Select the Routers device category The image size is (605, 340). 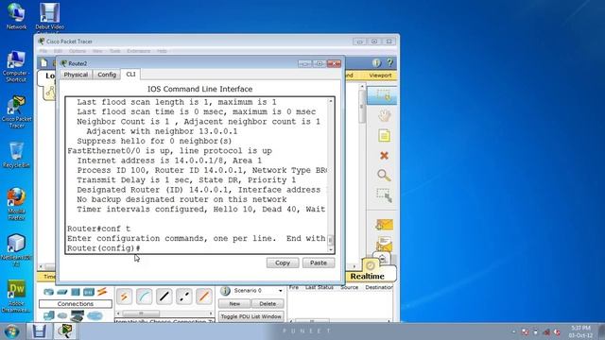pyautogui.click(x=48, y=292)
